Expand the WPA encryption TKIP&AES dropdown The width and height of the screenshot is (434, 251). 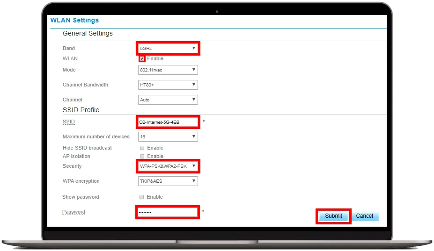[168, 181]
